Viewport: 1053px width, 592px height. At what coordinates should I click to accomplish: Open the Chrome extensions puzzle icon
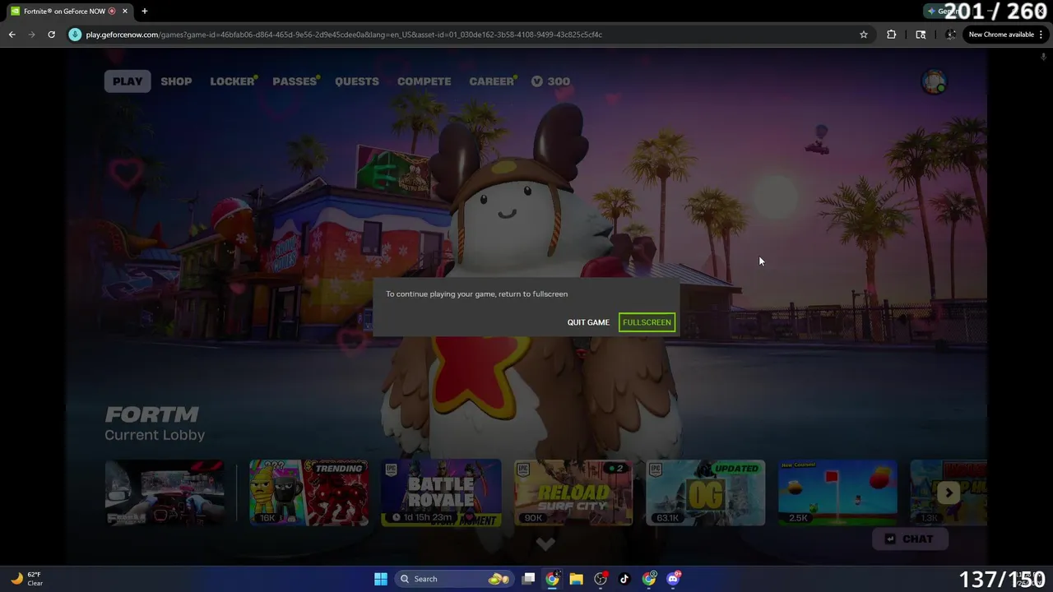892,35
